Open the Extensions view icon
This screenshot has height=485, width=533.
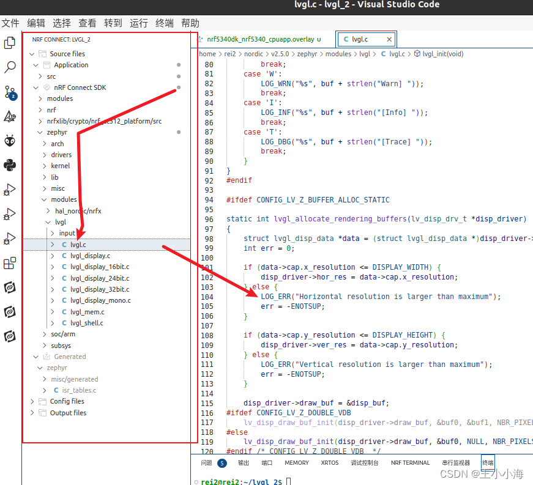[10, 263]
